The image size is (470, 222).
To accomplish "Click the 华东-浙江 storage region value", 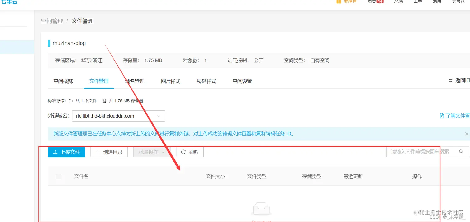I will (92, 60).
